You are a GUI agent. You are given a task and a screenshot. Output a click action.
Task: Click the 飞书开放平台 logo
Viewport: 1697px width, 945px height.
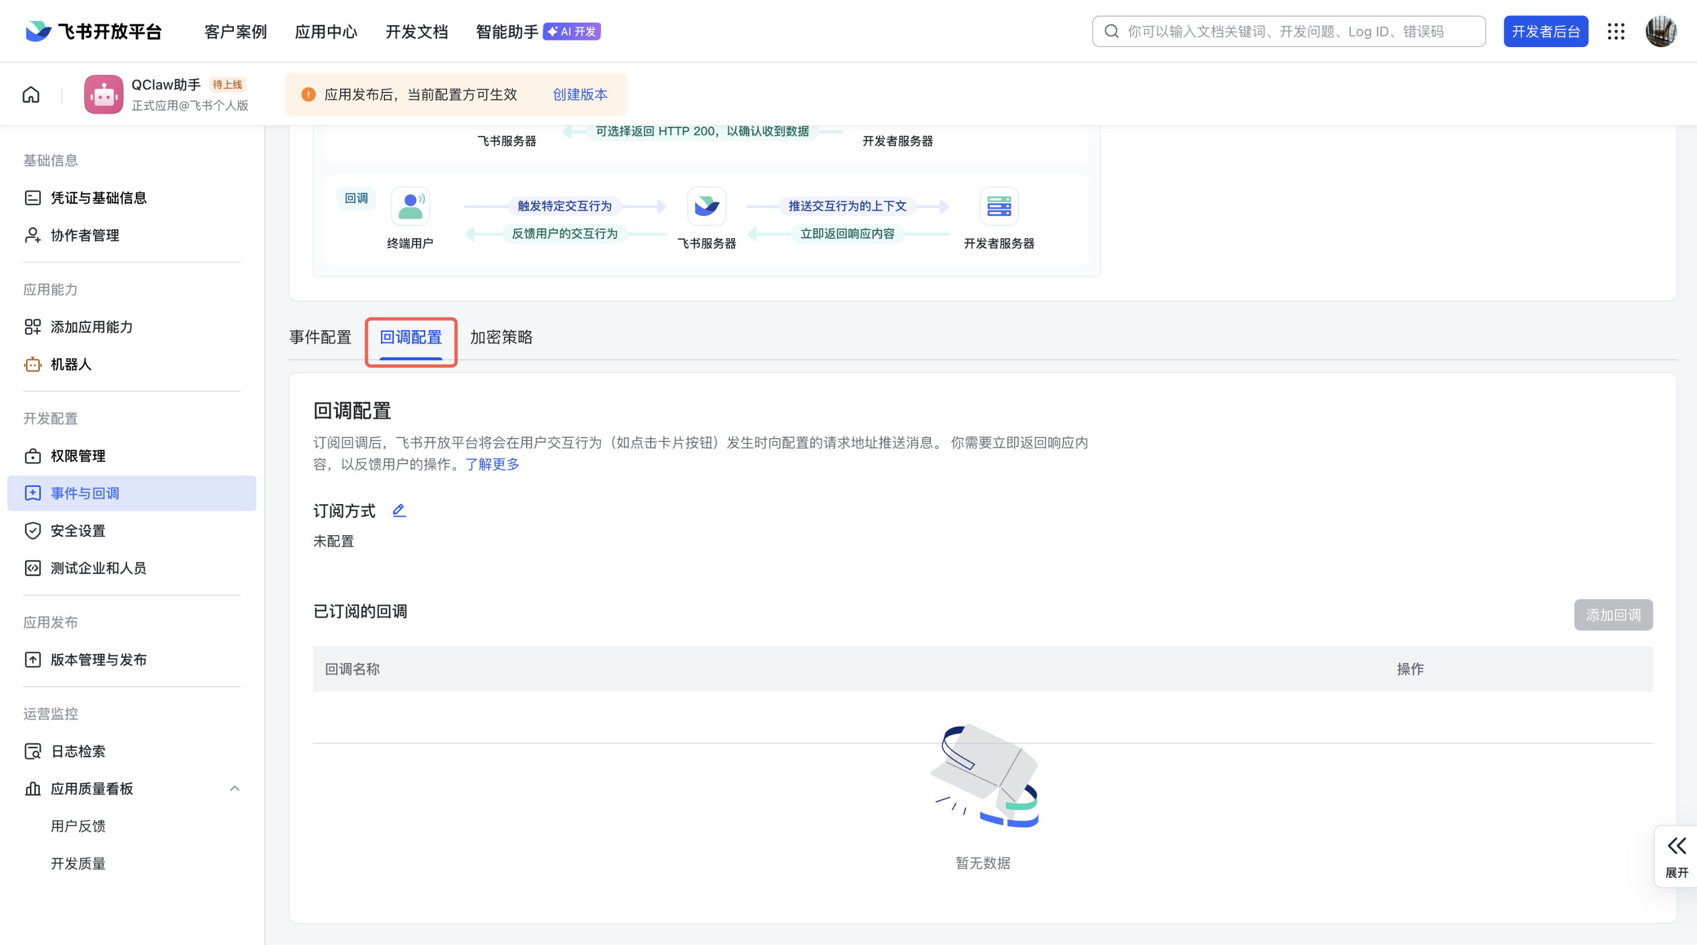(x=94, y=32)
